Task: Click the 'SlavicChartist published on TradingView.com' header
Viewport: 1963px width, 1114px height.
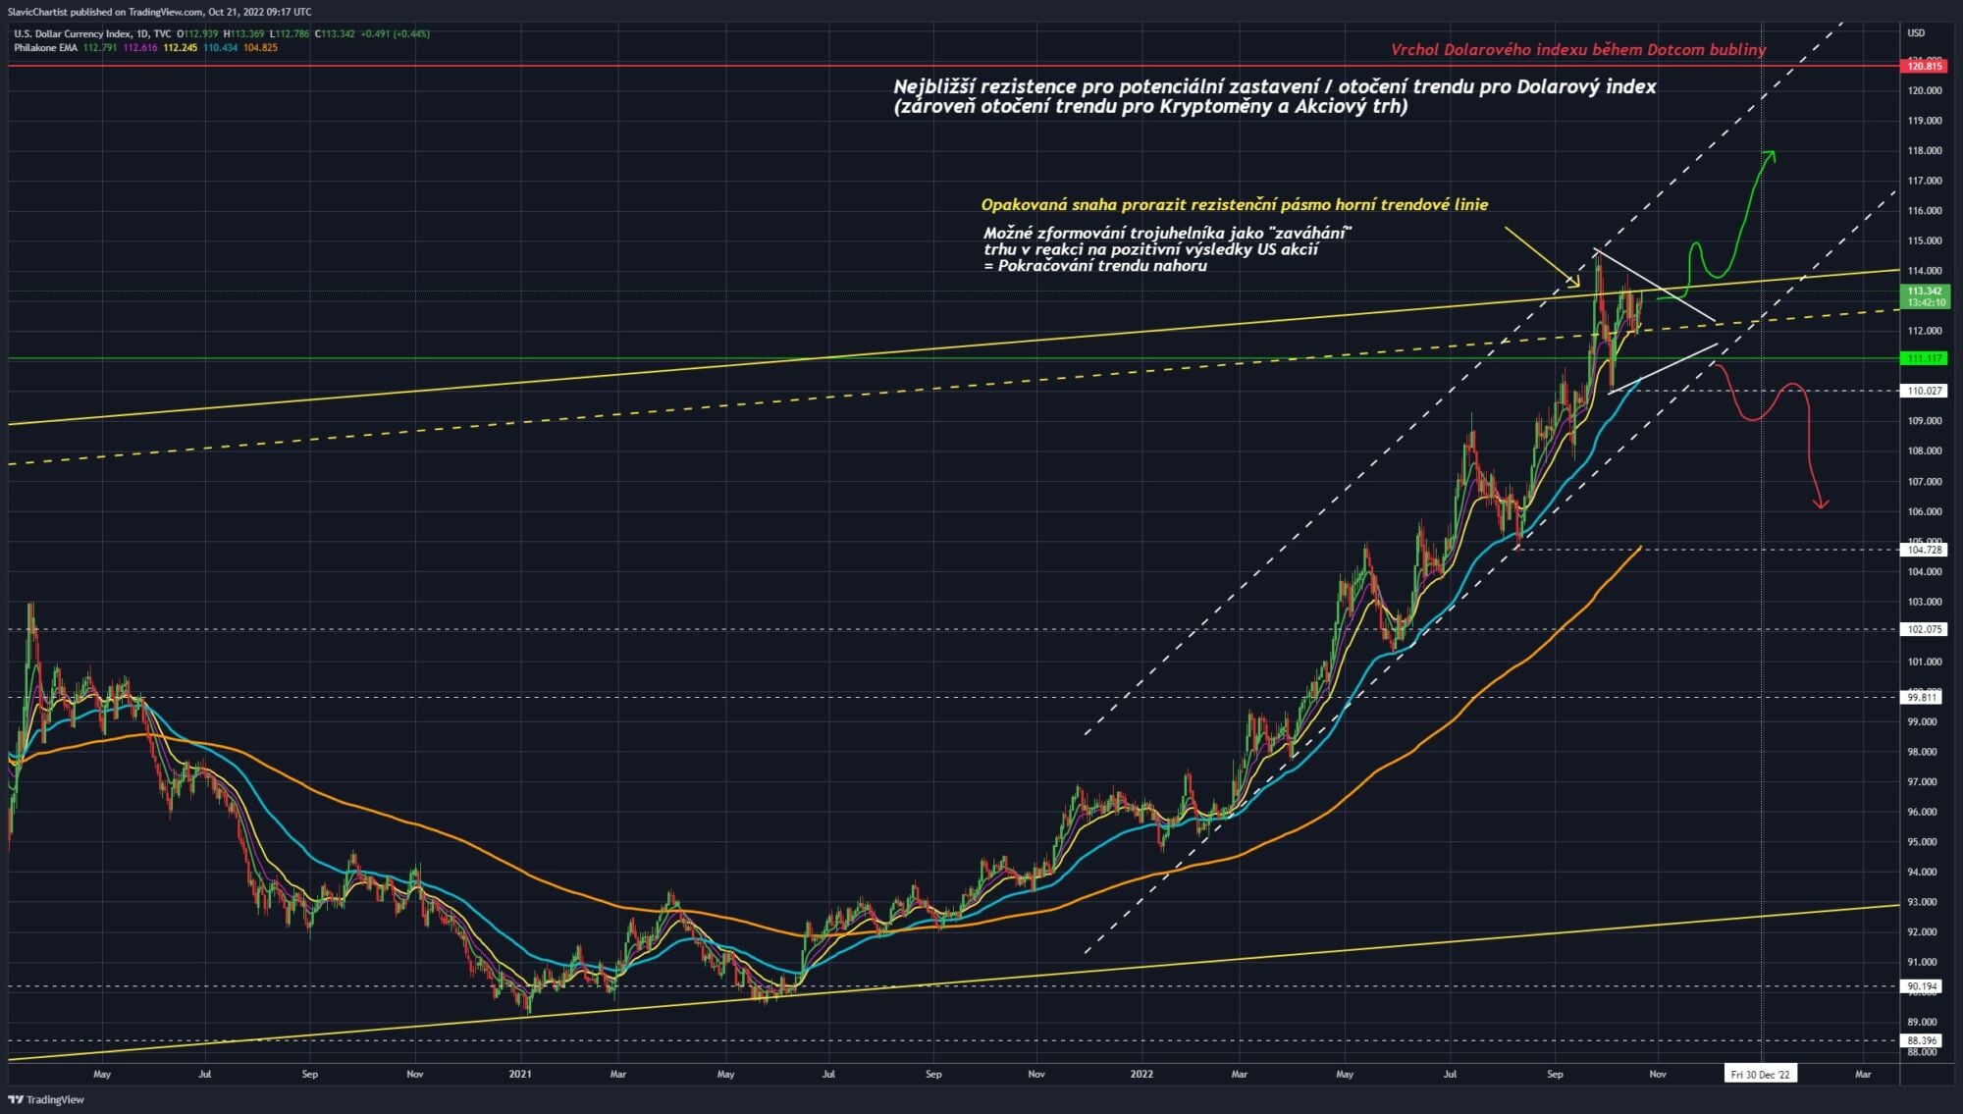Action: coord(159,12)
